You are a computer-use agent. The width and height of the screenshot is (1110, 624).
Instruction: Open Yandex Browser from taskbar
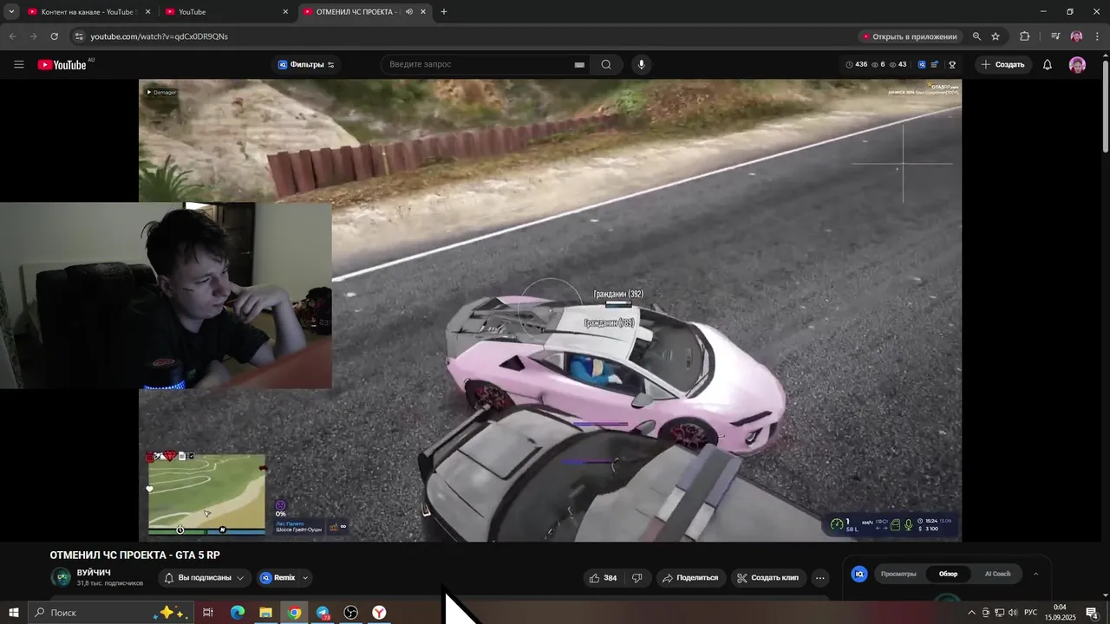(x=379, y=613)
